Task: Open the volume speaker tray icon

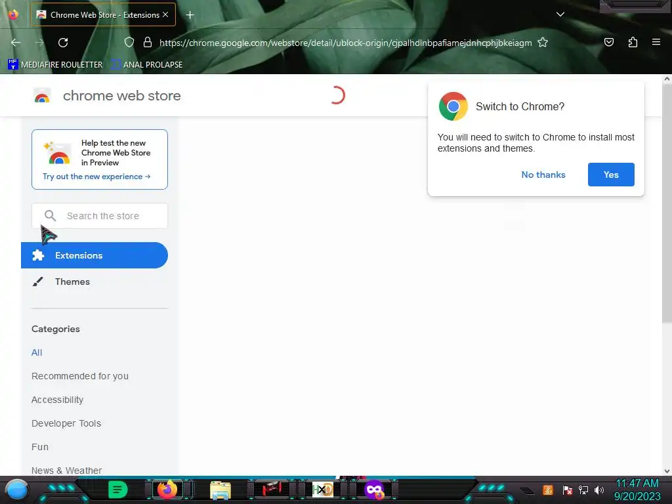Action: [x=598, y=490]
